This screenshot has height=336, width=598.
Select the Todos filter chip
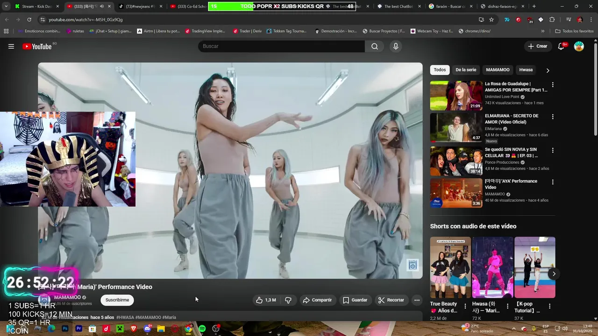440,70
